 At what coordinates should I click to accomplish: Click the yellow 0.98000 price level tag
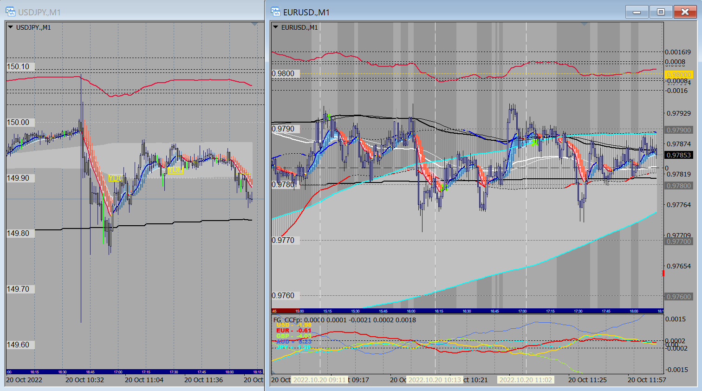678,75
